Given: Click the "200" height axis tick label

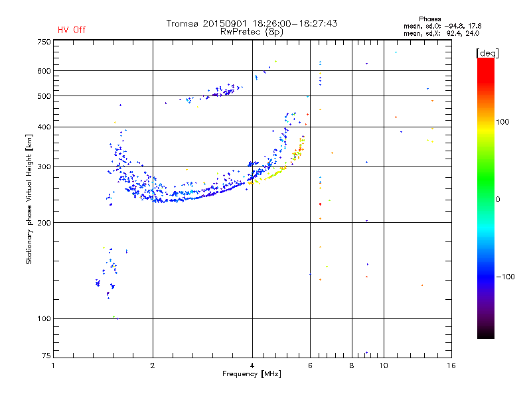Looking at the screenshot, I should [x=44, y=223].
